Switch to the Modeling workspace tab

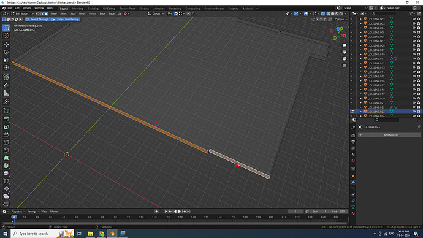(x=78, y=9)
